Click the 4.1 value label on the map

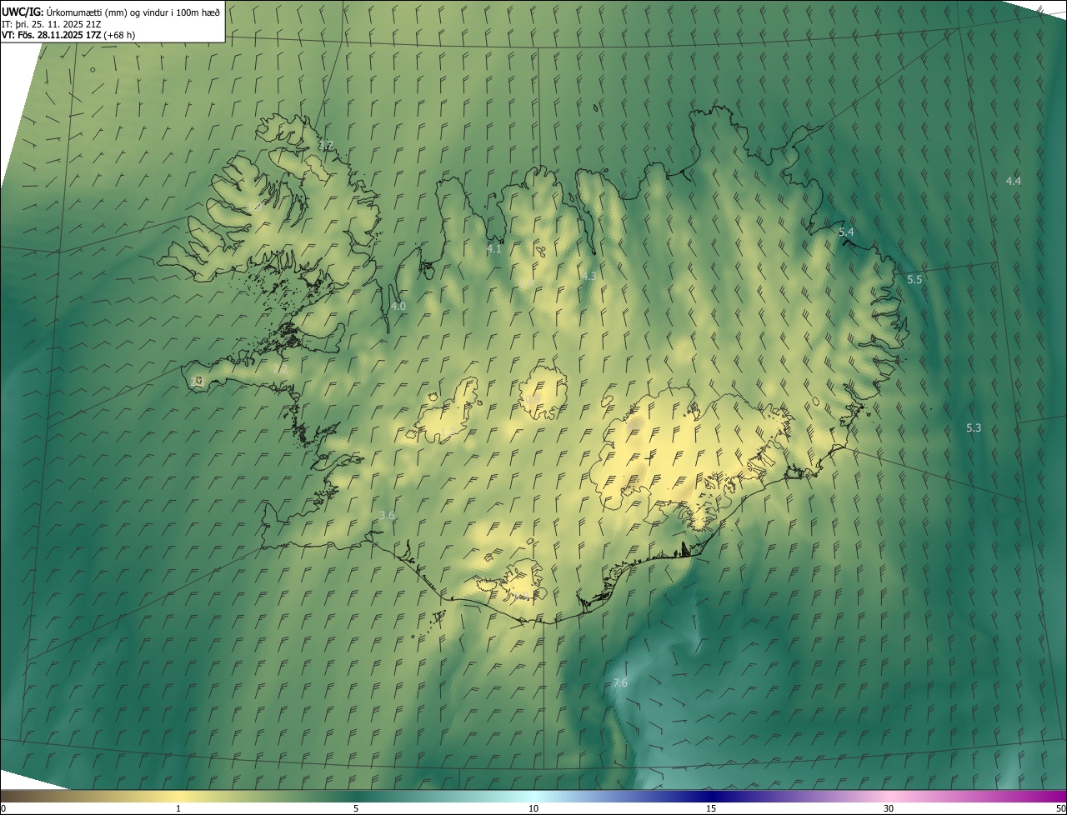(494, 248)
